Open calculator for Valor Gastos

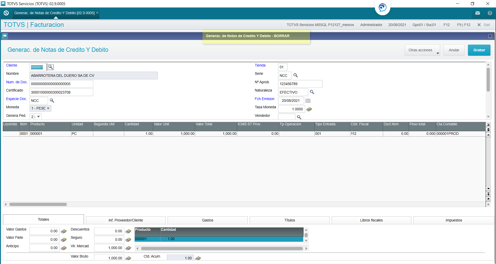tap(64, 231)
